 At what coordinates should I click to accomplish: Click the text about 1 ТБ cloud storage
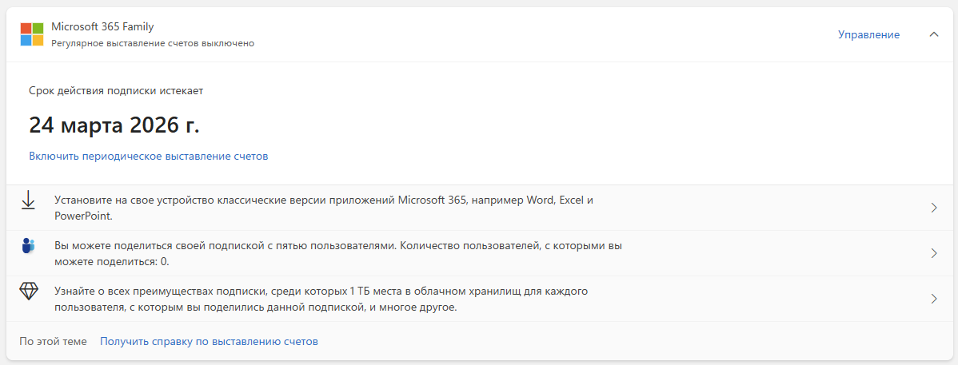tap(321, 299)
